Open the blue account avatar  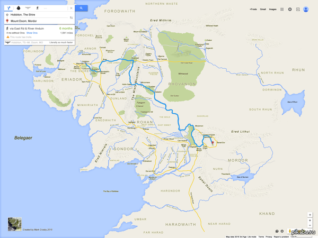306,10
